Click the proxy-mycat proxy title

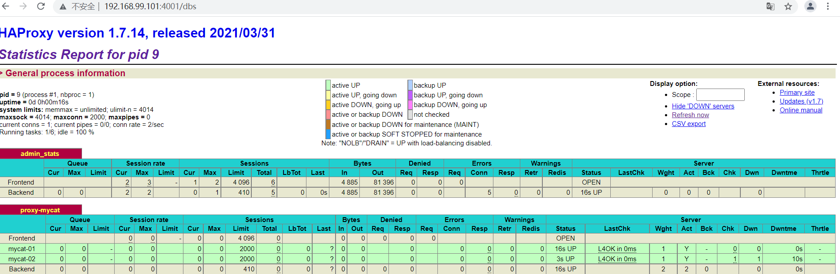pos(40,210)
